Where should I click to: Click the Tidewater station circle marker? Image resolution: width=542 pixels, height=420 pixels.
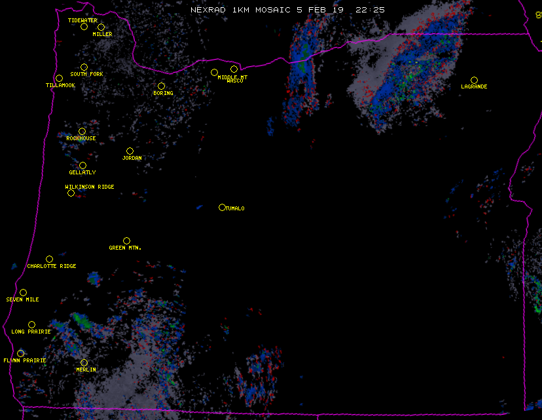tap(84, 27)
